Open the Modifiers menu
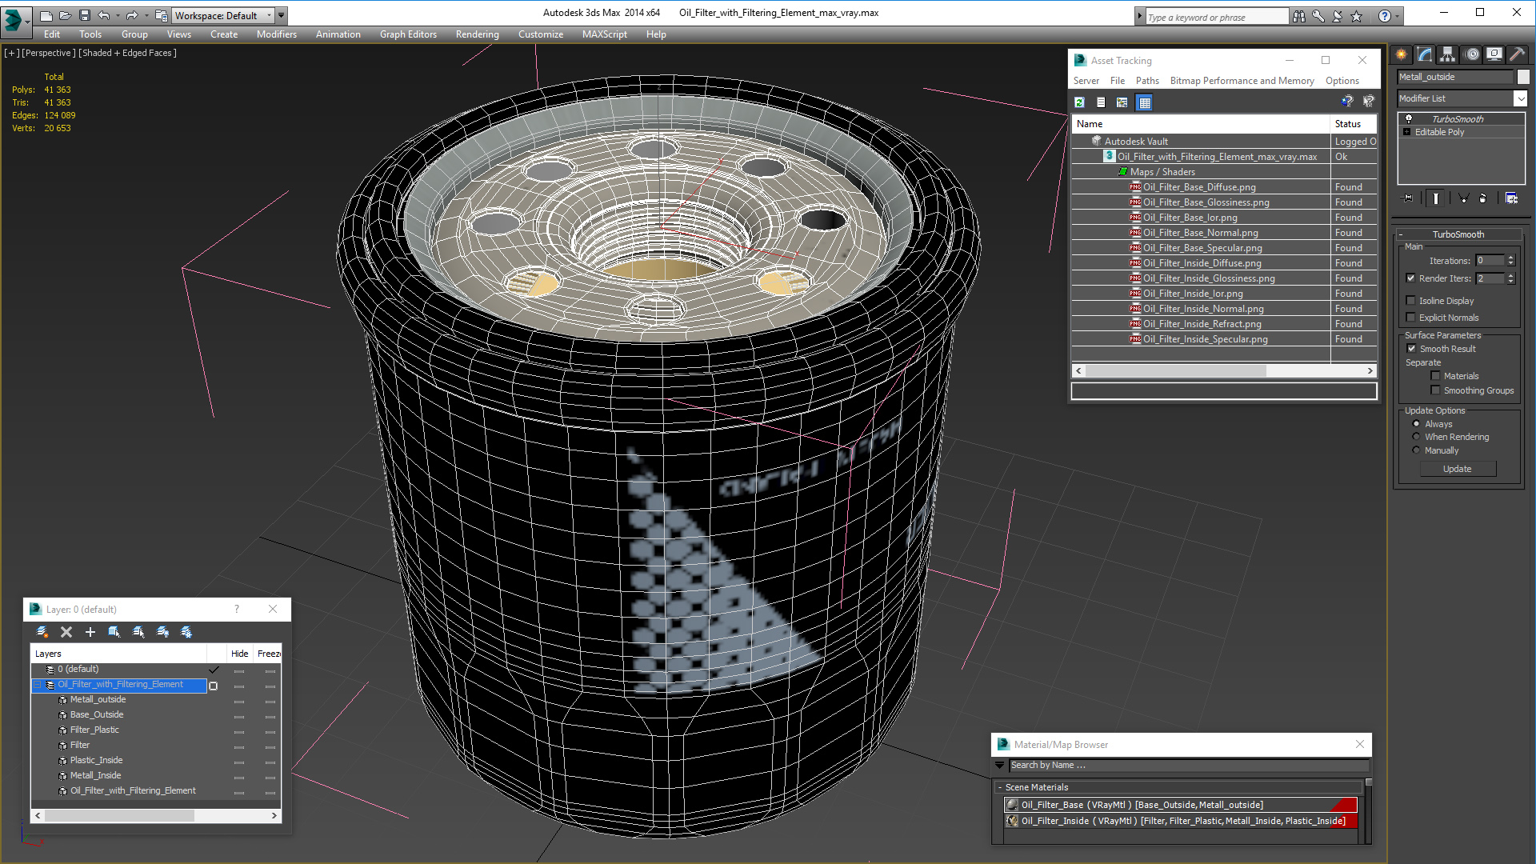Viewport: 1536px width, 864px height. [277, 34]
